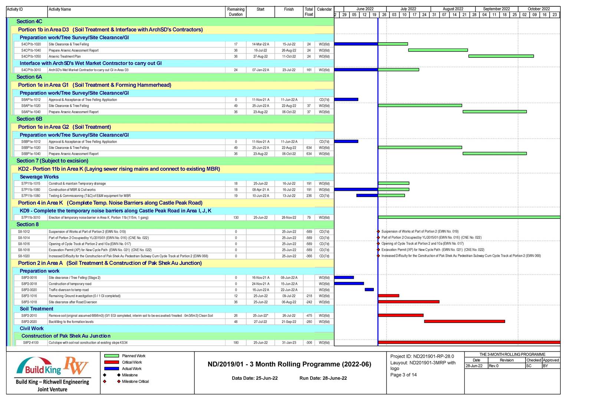Viewport: 589px width, 416px height.
Task: Click the Total Float column header
Action: (x=309, y=12)
